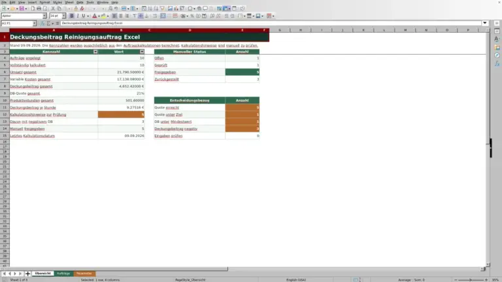Click the Align Right icon

(127, 16)
